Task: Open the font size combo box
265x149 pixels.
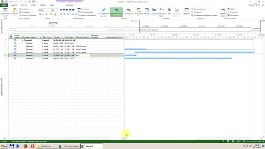Action: coord(55,10)
